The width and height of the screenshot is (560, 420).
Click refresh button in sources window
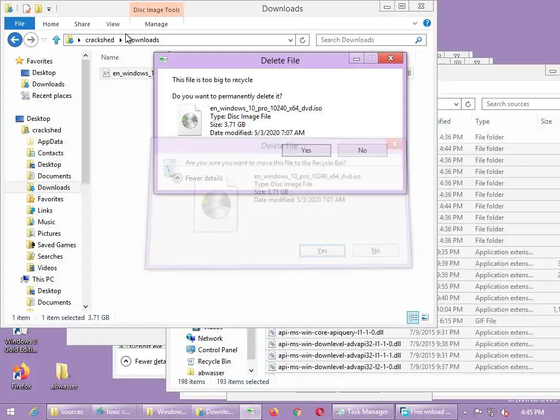click(468, 104)
